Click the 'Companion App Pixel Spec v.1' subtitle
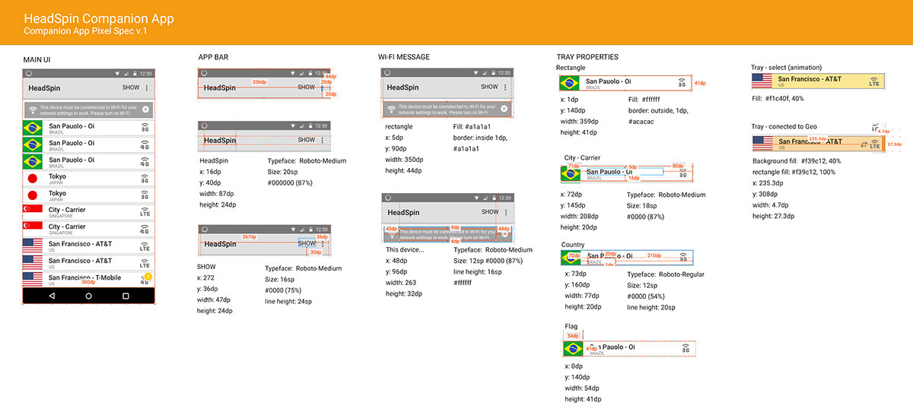This screenshot has width=913, height=412. pyautogui.click(x=85, y=31)
